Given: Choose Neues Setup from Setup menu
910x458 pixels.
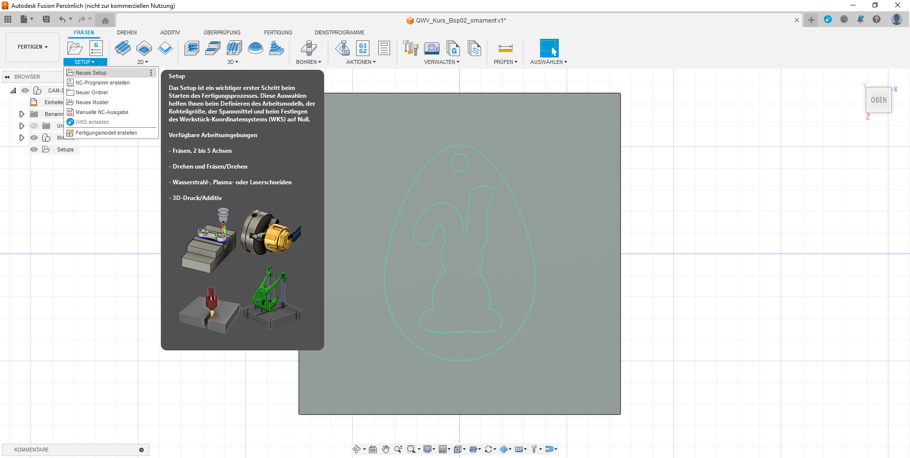Looking at the screenshot, I should (x=91, y=73).
